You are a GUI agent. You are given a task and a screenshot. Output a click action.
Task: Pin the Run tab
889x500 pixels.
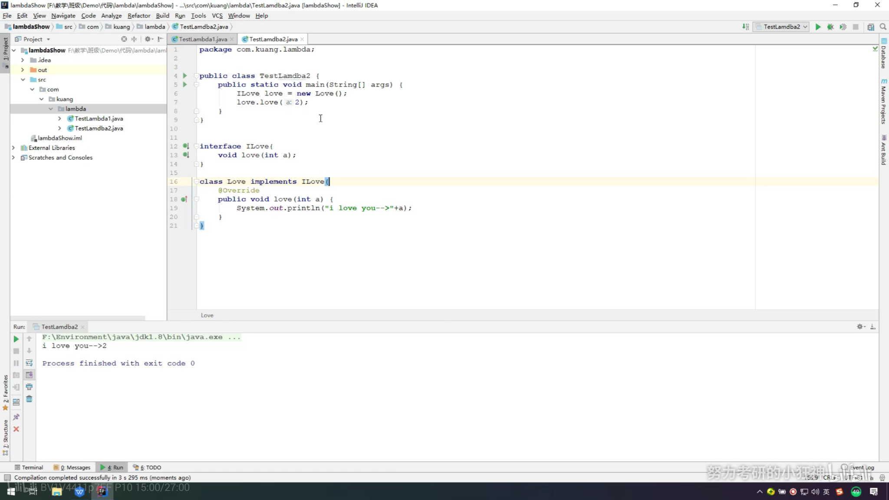point(16,417)
